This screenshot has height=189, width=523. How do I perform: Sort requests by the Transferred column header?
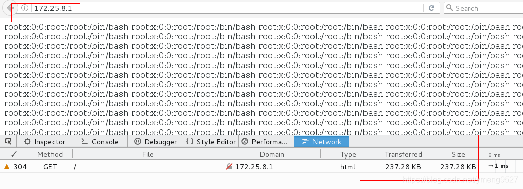[x=403, y=154]
